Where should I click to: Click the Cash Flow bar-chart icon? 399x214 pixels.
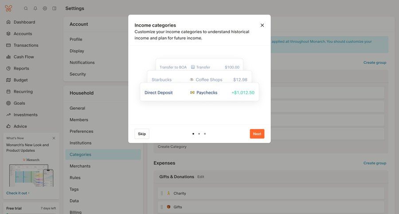tap(8, 57)
